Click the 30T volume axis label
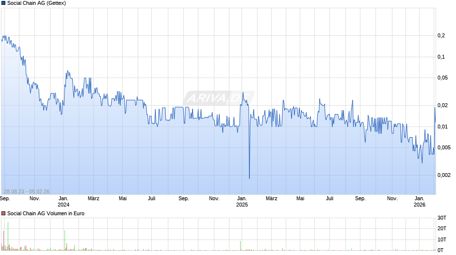The image size is (456, 255). point(442,218)
